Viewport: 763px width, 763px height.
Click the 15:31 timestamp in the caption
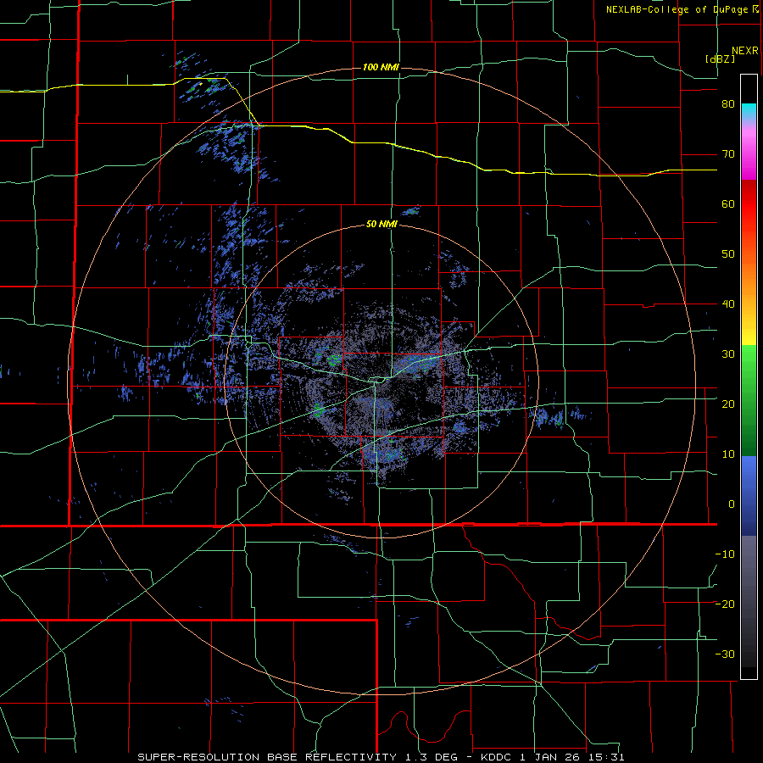click(608, 757)
